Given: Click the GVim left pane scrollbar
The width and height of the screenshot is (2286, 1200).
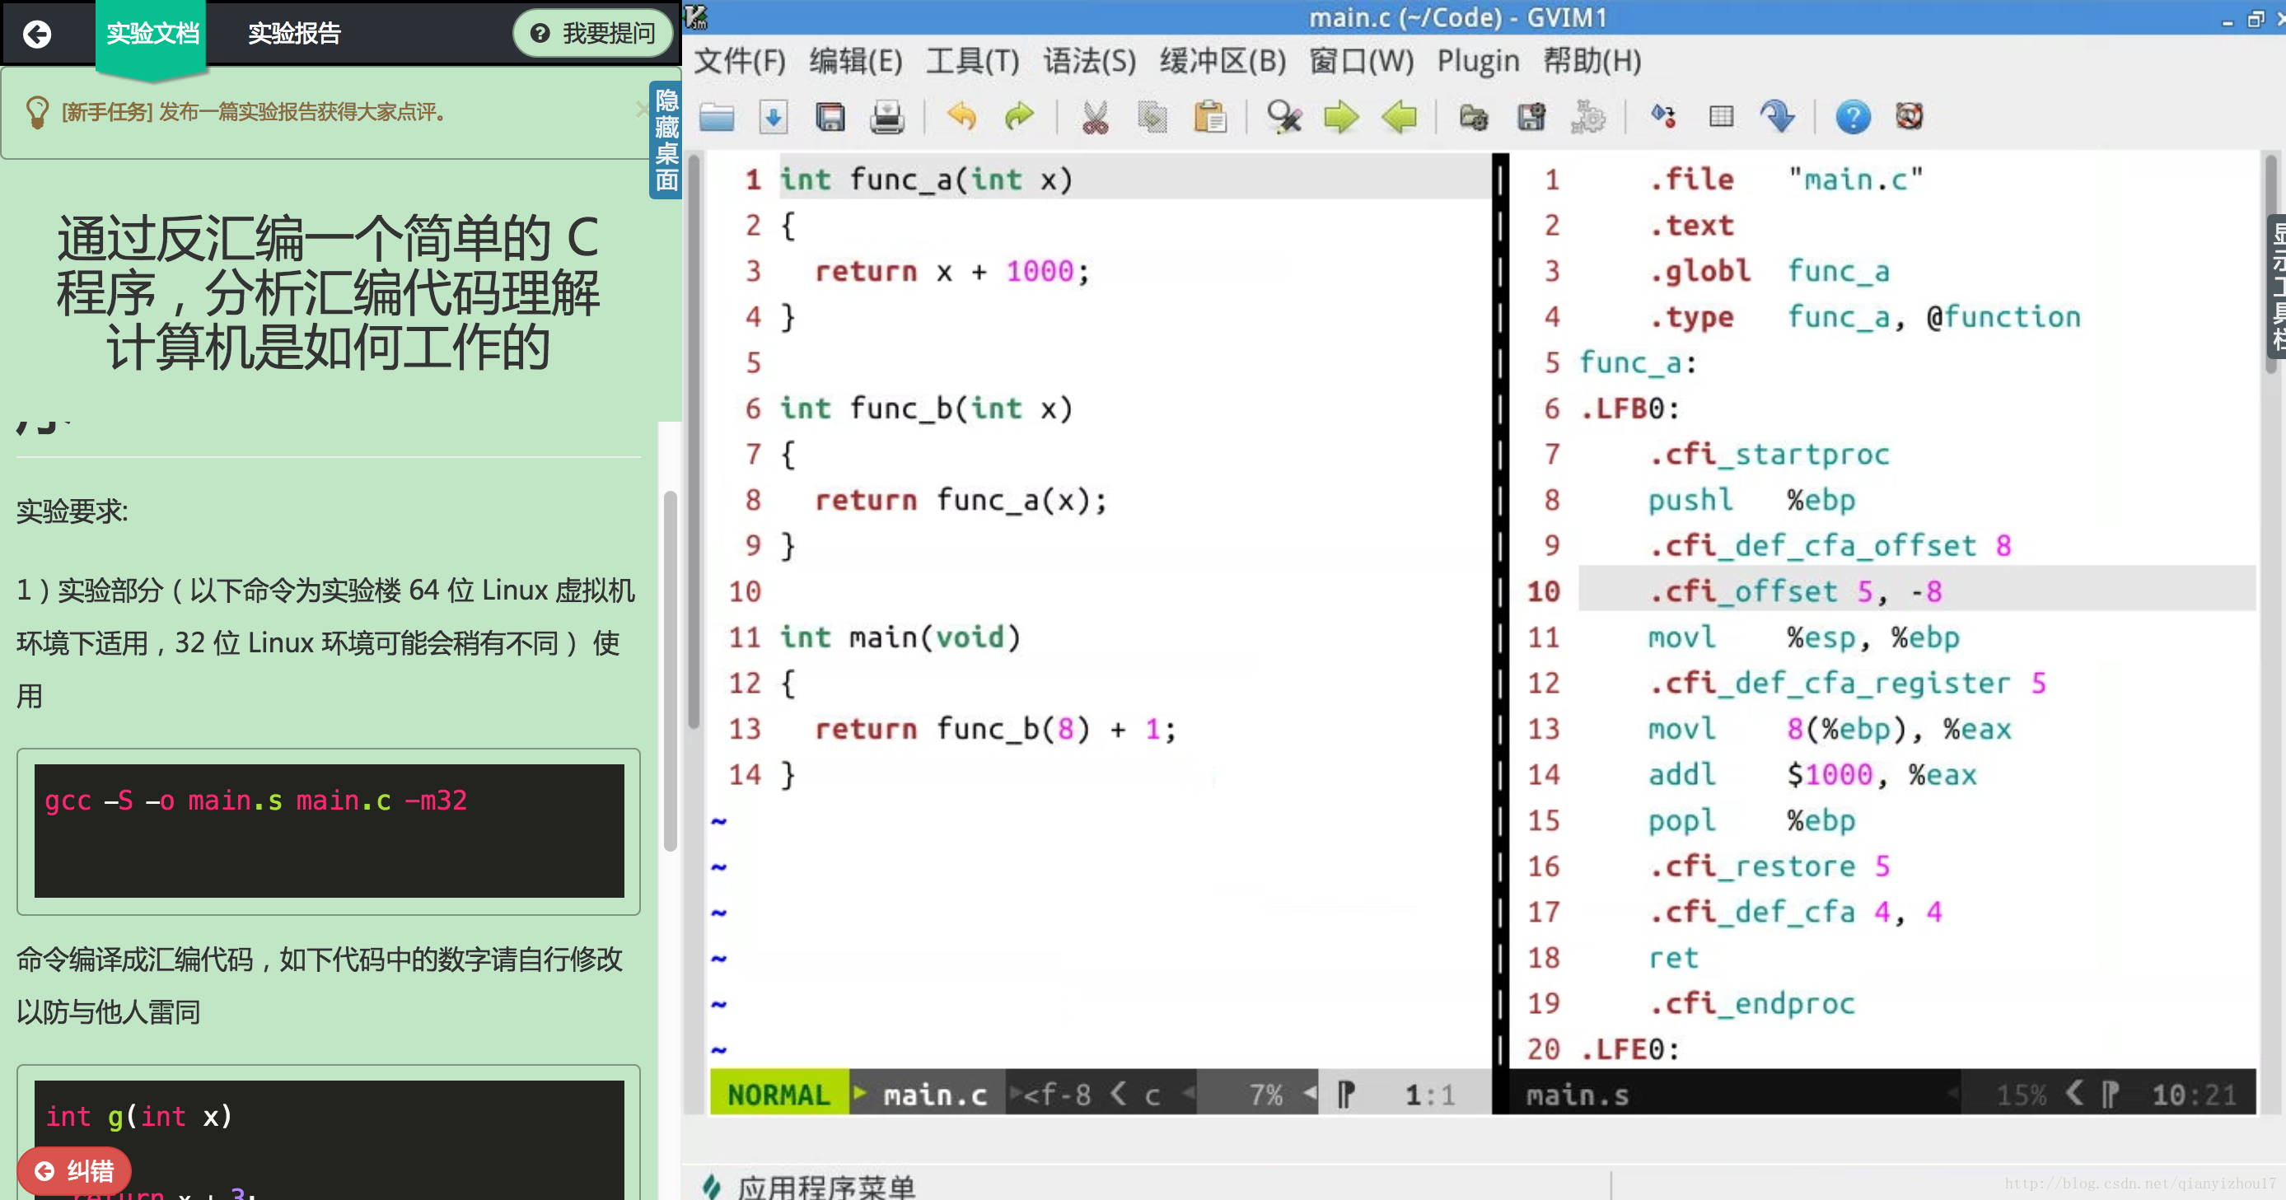Looking at the screenshot, I should (x=694, y=441).
